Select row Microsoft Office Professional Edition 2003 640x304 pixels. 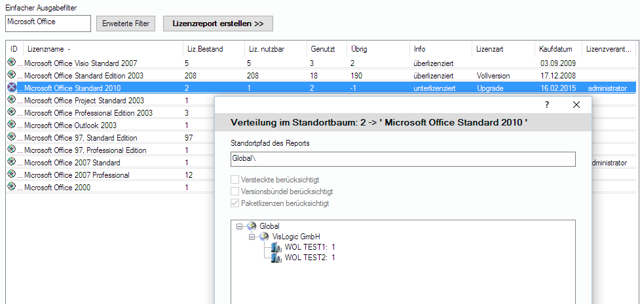point(110,112)
